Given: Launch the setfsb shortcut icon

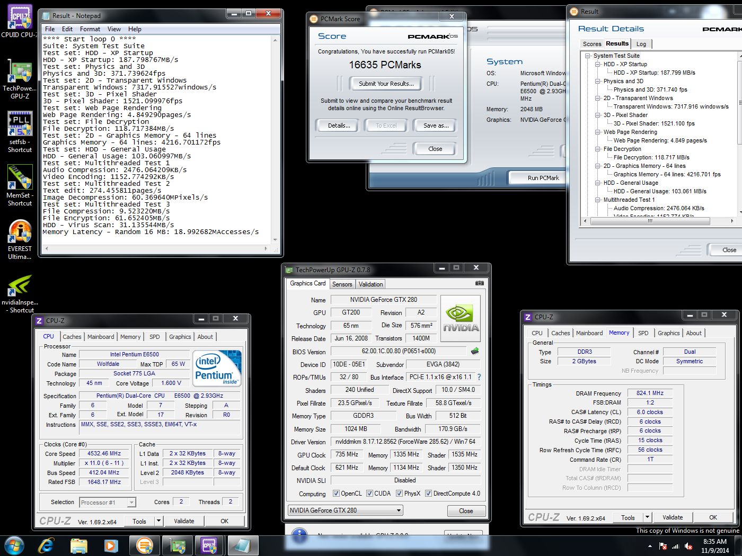Looking at the screenshot, I should pos(20,124).
